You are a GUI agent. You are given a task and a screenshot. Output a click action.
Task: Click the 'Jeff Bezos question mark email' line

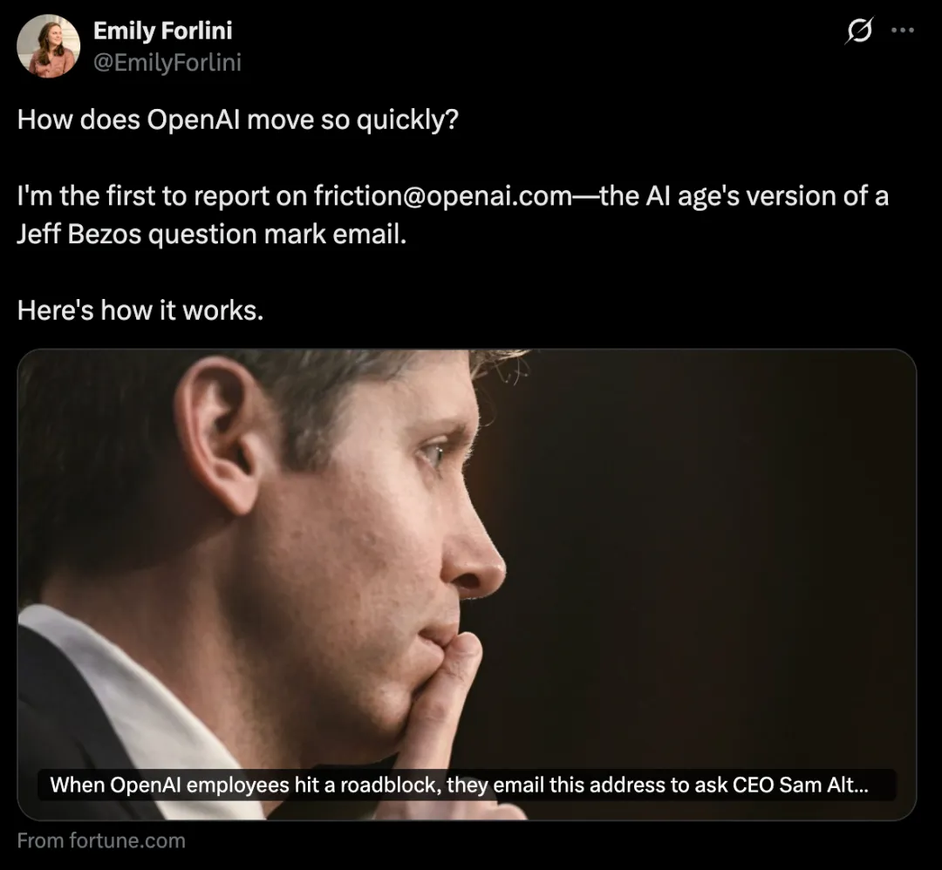pos(211,234)
